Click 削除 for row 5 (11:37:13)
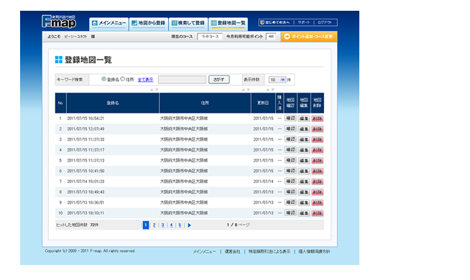 click(x=318, y=161)
